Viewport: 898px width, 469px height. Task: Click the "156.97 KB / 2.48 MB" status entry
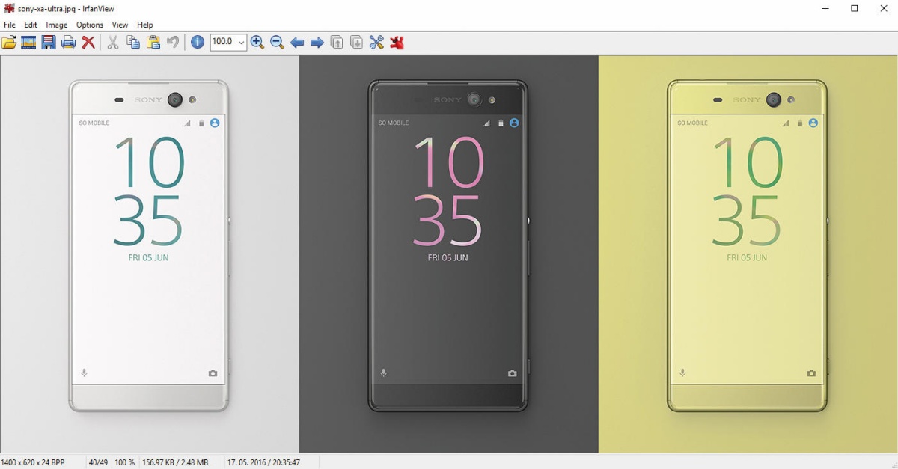175,462
